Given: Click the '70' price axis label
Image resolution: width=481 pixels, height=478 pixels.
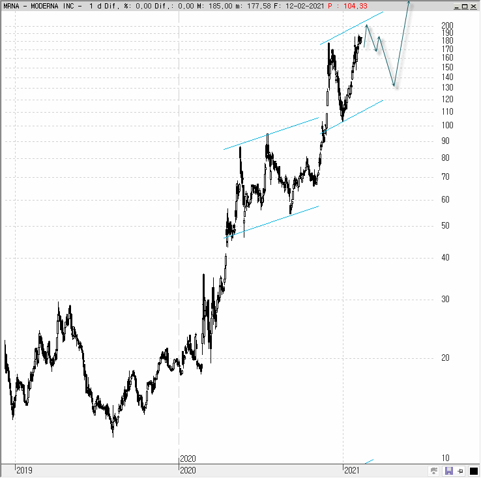Looking at the screenshot, I should (445, 176).
